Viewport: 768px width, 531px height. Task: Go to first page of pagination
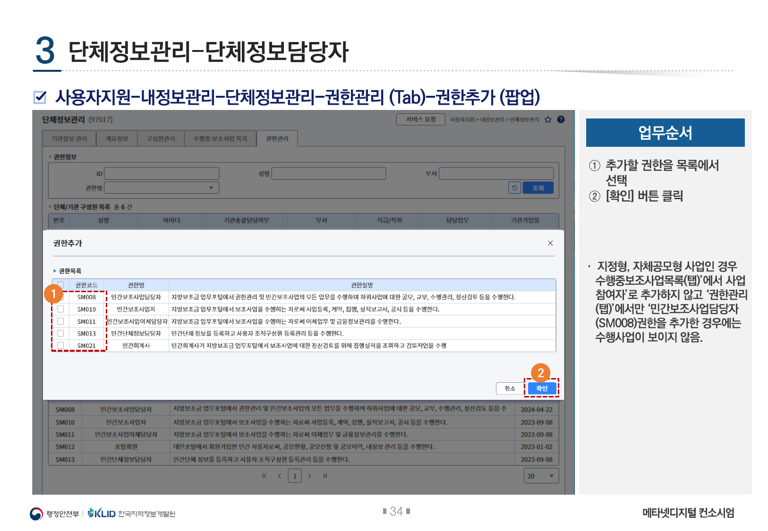[x=265, y=476]
